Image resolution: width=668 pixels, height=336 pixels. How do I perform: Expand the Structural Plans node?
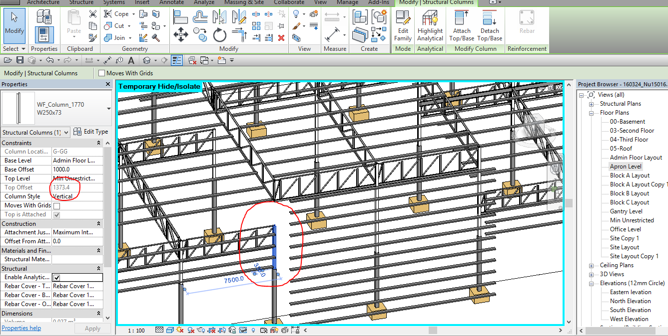tap(592, 104)
